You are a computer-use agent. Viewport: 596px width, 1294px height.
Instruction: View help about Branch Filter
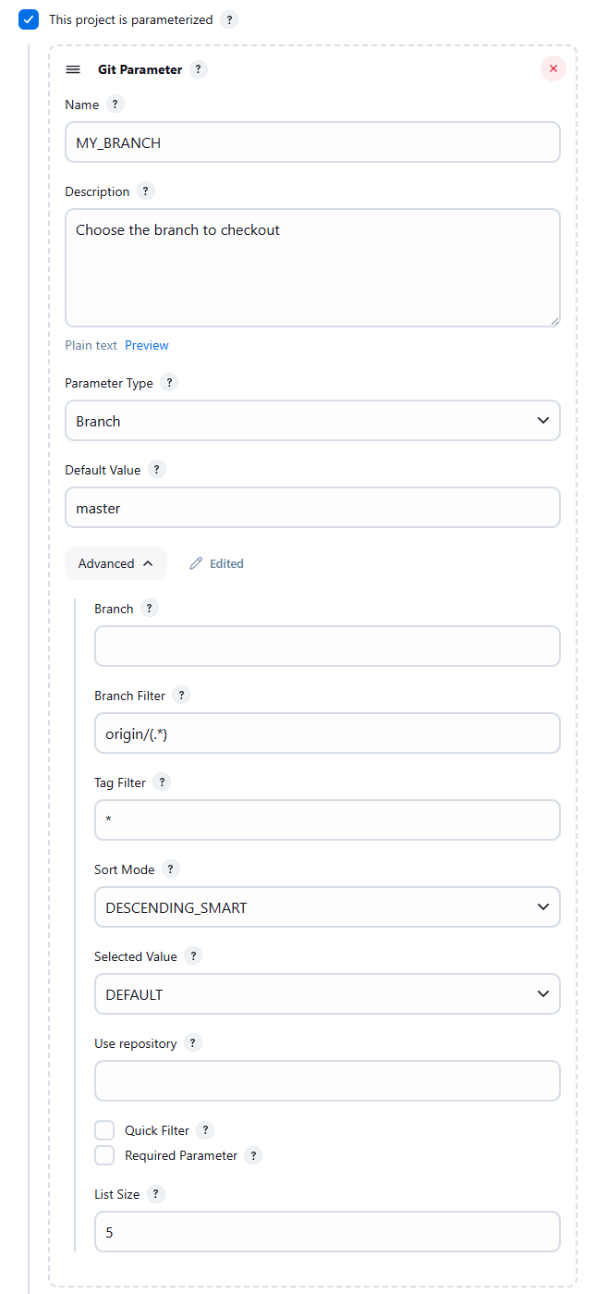181,696
